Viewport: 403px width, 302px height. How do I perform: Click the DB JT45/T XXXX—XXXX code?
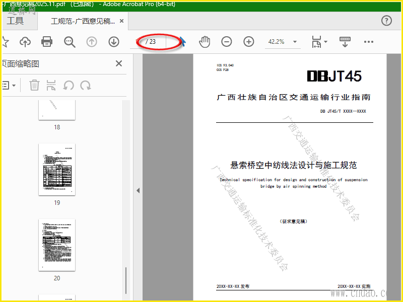[x=343, y=111]
